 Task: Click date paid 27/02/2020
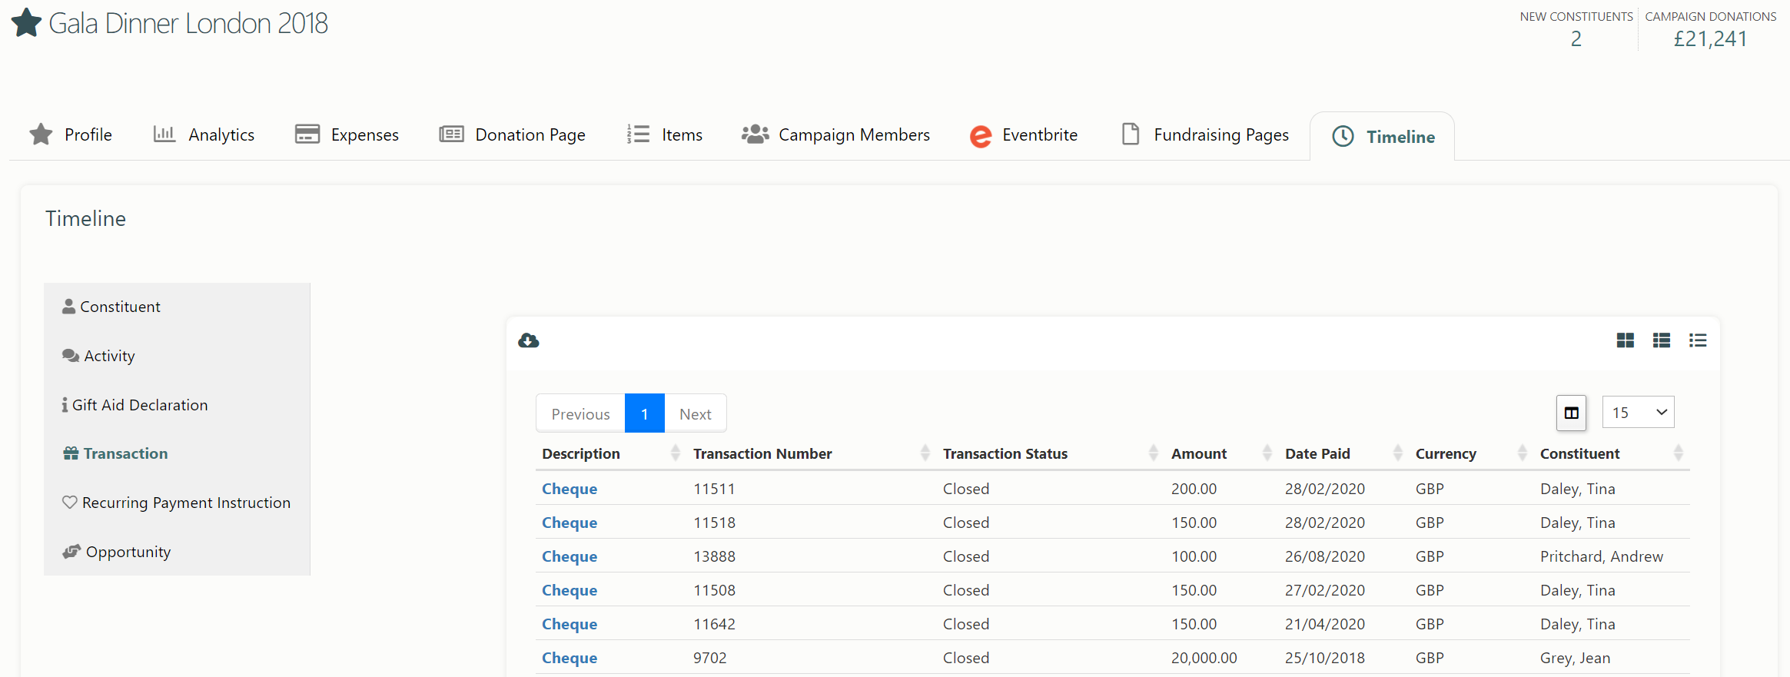(x=1325, y=590)
